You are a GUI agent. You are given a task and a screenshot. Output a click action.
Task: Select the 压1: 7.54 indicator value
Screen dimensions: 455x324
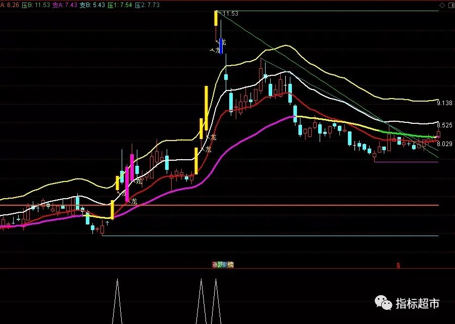(120, 5)
